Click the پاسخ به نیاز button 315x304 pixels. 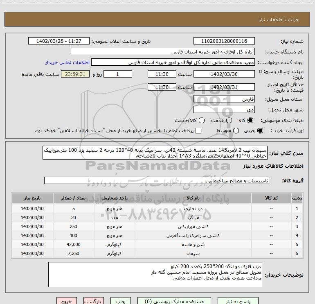point(238,301)
